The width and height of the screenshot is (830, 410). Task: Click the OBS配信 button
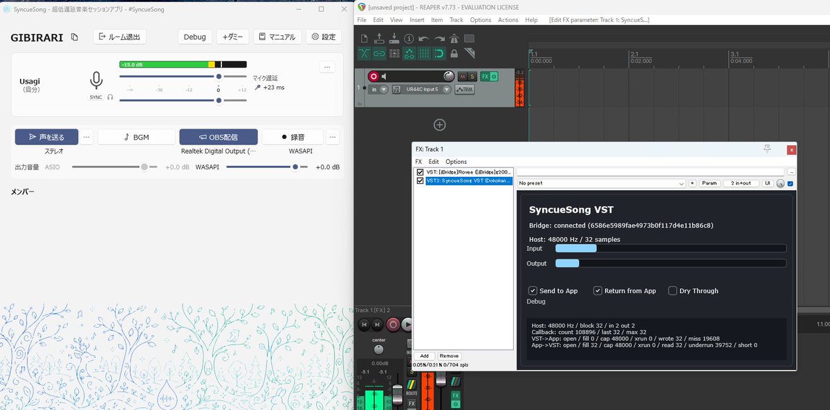219,137
